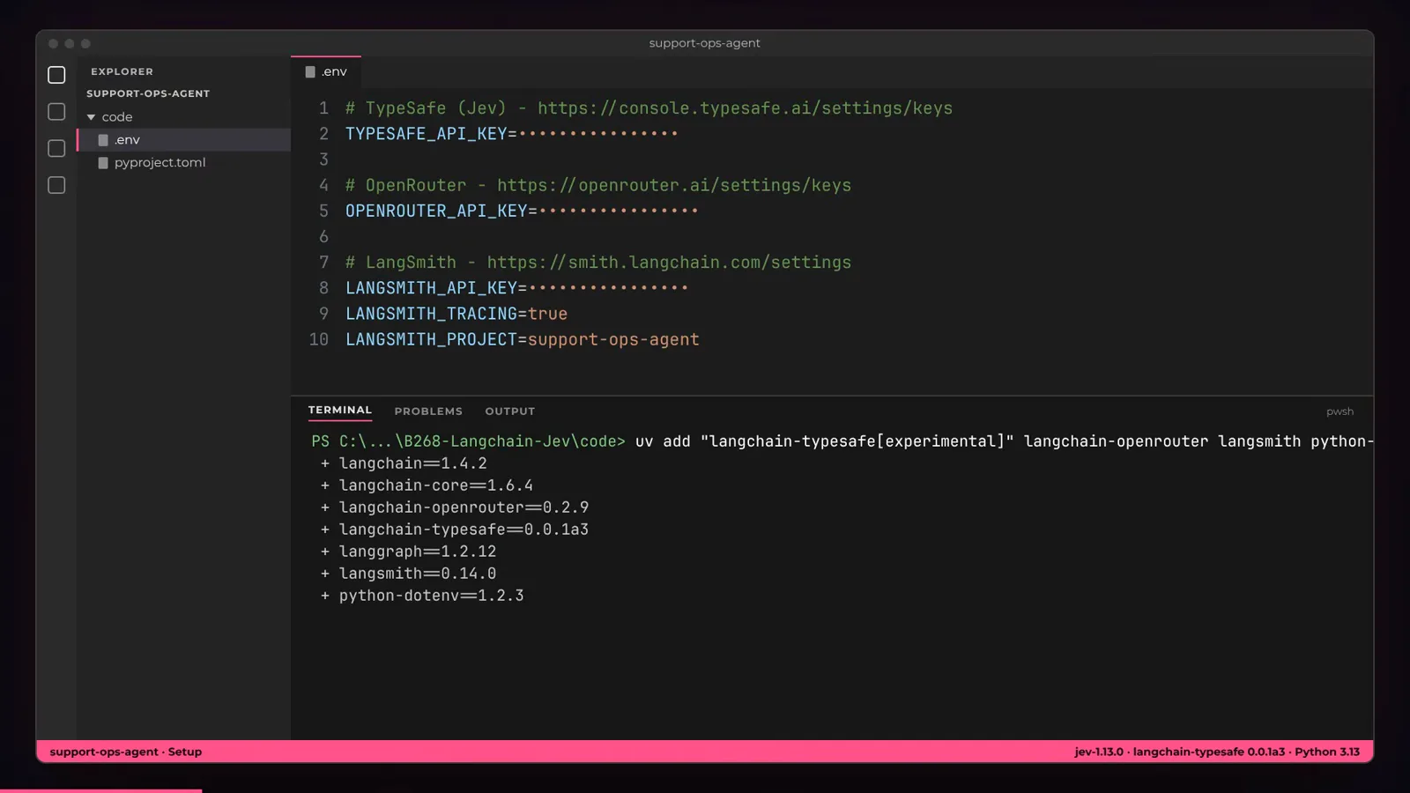Image resolution: width=1410 pixels, height=793 pixels.
Task: Click the support-ops-agent window title
Action: click(x=704, y=43)
